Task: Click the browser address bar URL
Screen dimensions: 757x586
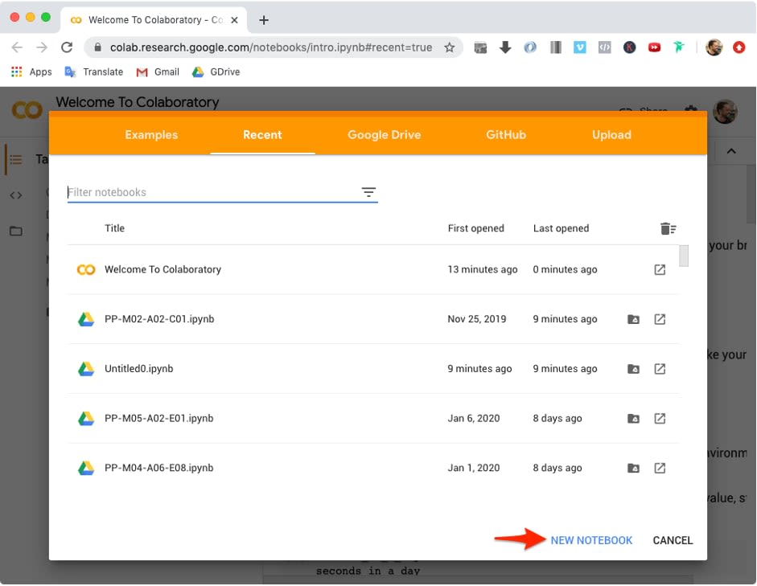Action: (x=271, y=47)
